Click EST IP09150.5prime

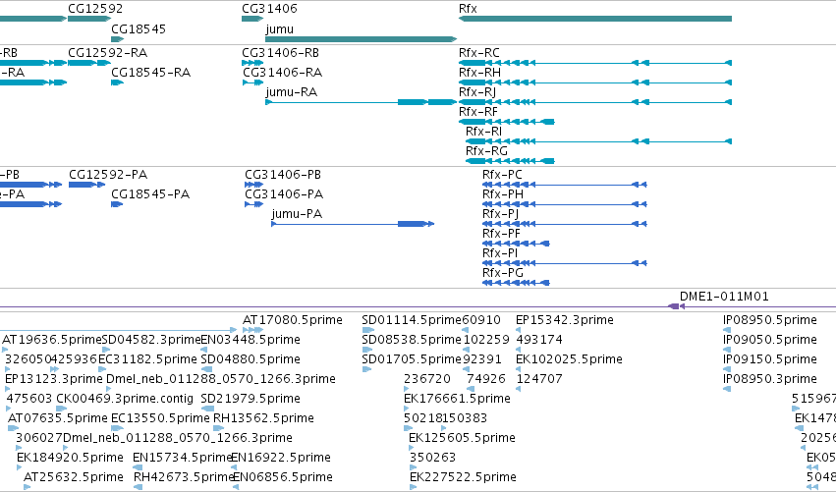pyautogui.click(x=770, y=359)
